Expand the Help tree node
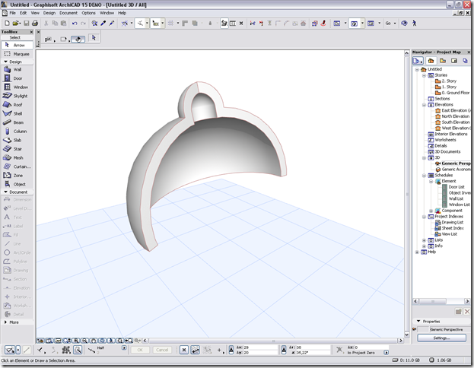474x368 pixels. pos(417,252)
